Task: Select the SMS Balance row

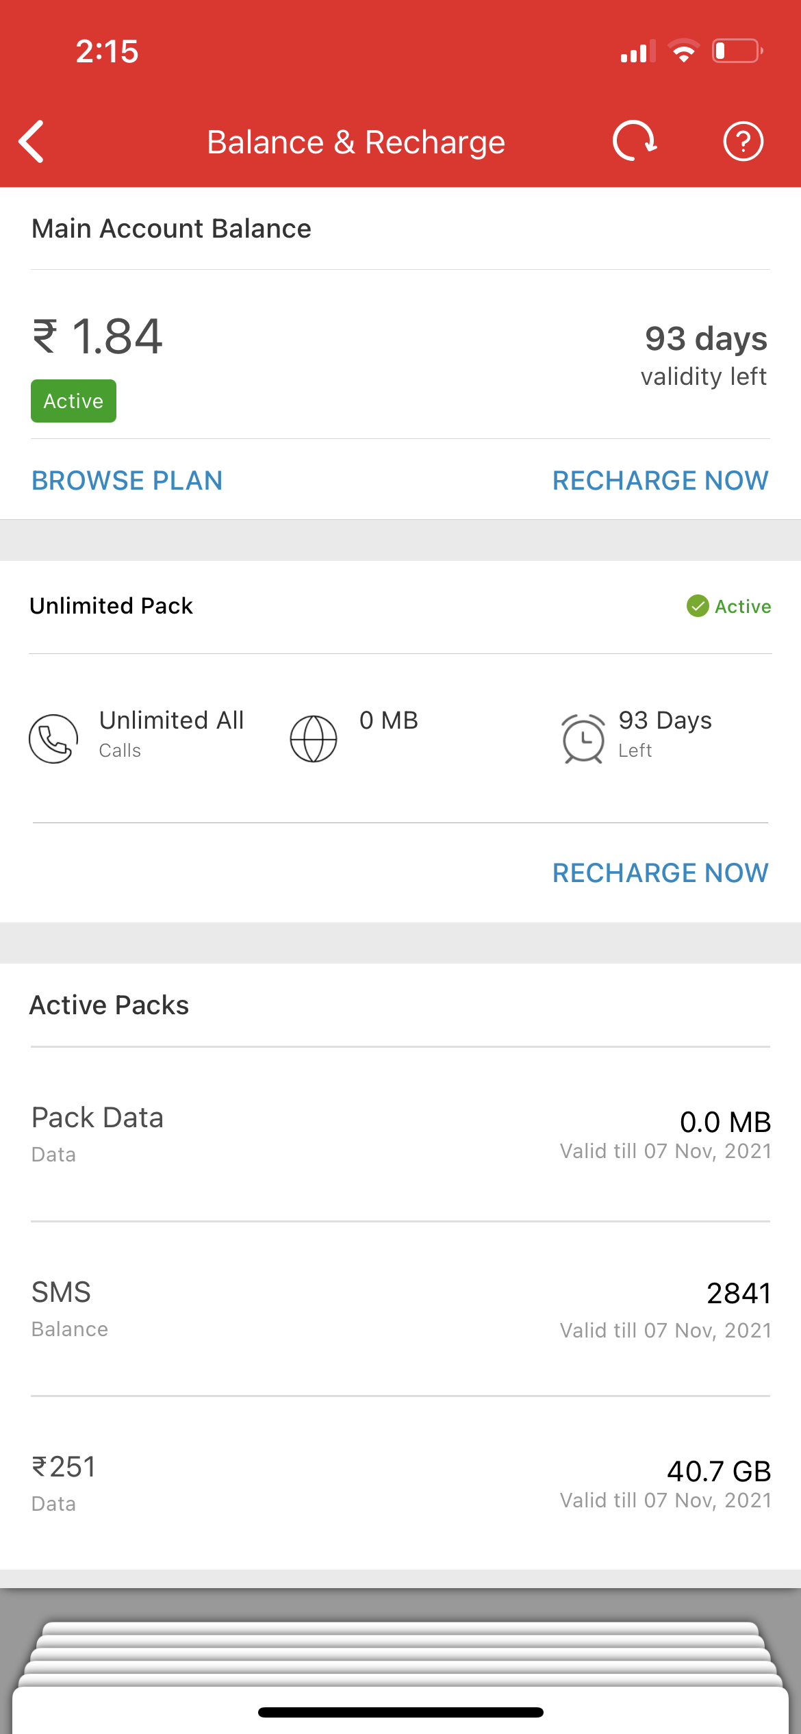Action: (400, 1308)
